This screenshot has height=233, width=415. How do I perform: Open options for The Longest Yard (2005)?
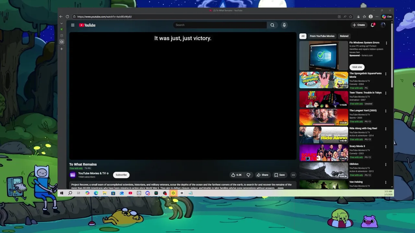(x=385, y=111)
